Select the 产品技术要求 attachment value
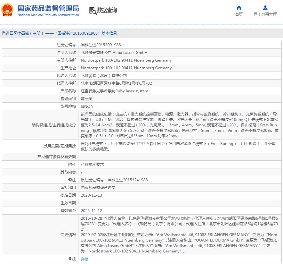283x264 pixels. (92, 165)
